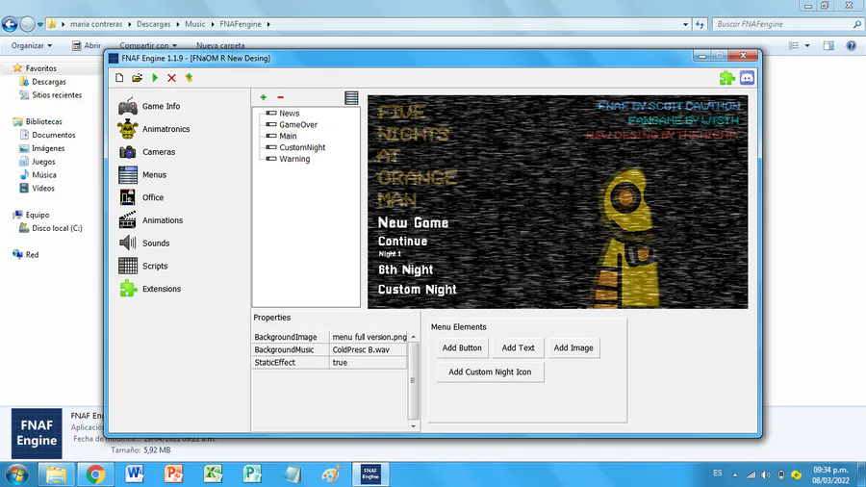Click New Game in the menu preview
The width and height of the screenshot is (866, 487).
(x=413, y=222)
